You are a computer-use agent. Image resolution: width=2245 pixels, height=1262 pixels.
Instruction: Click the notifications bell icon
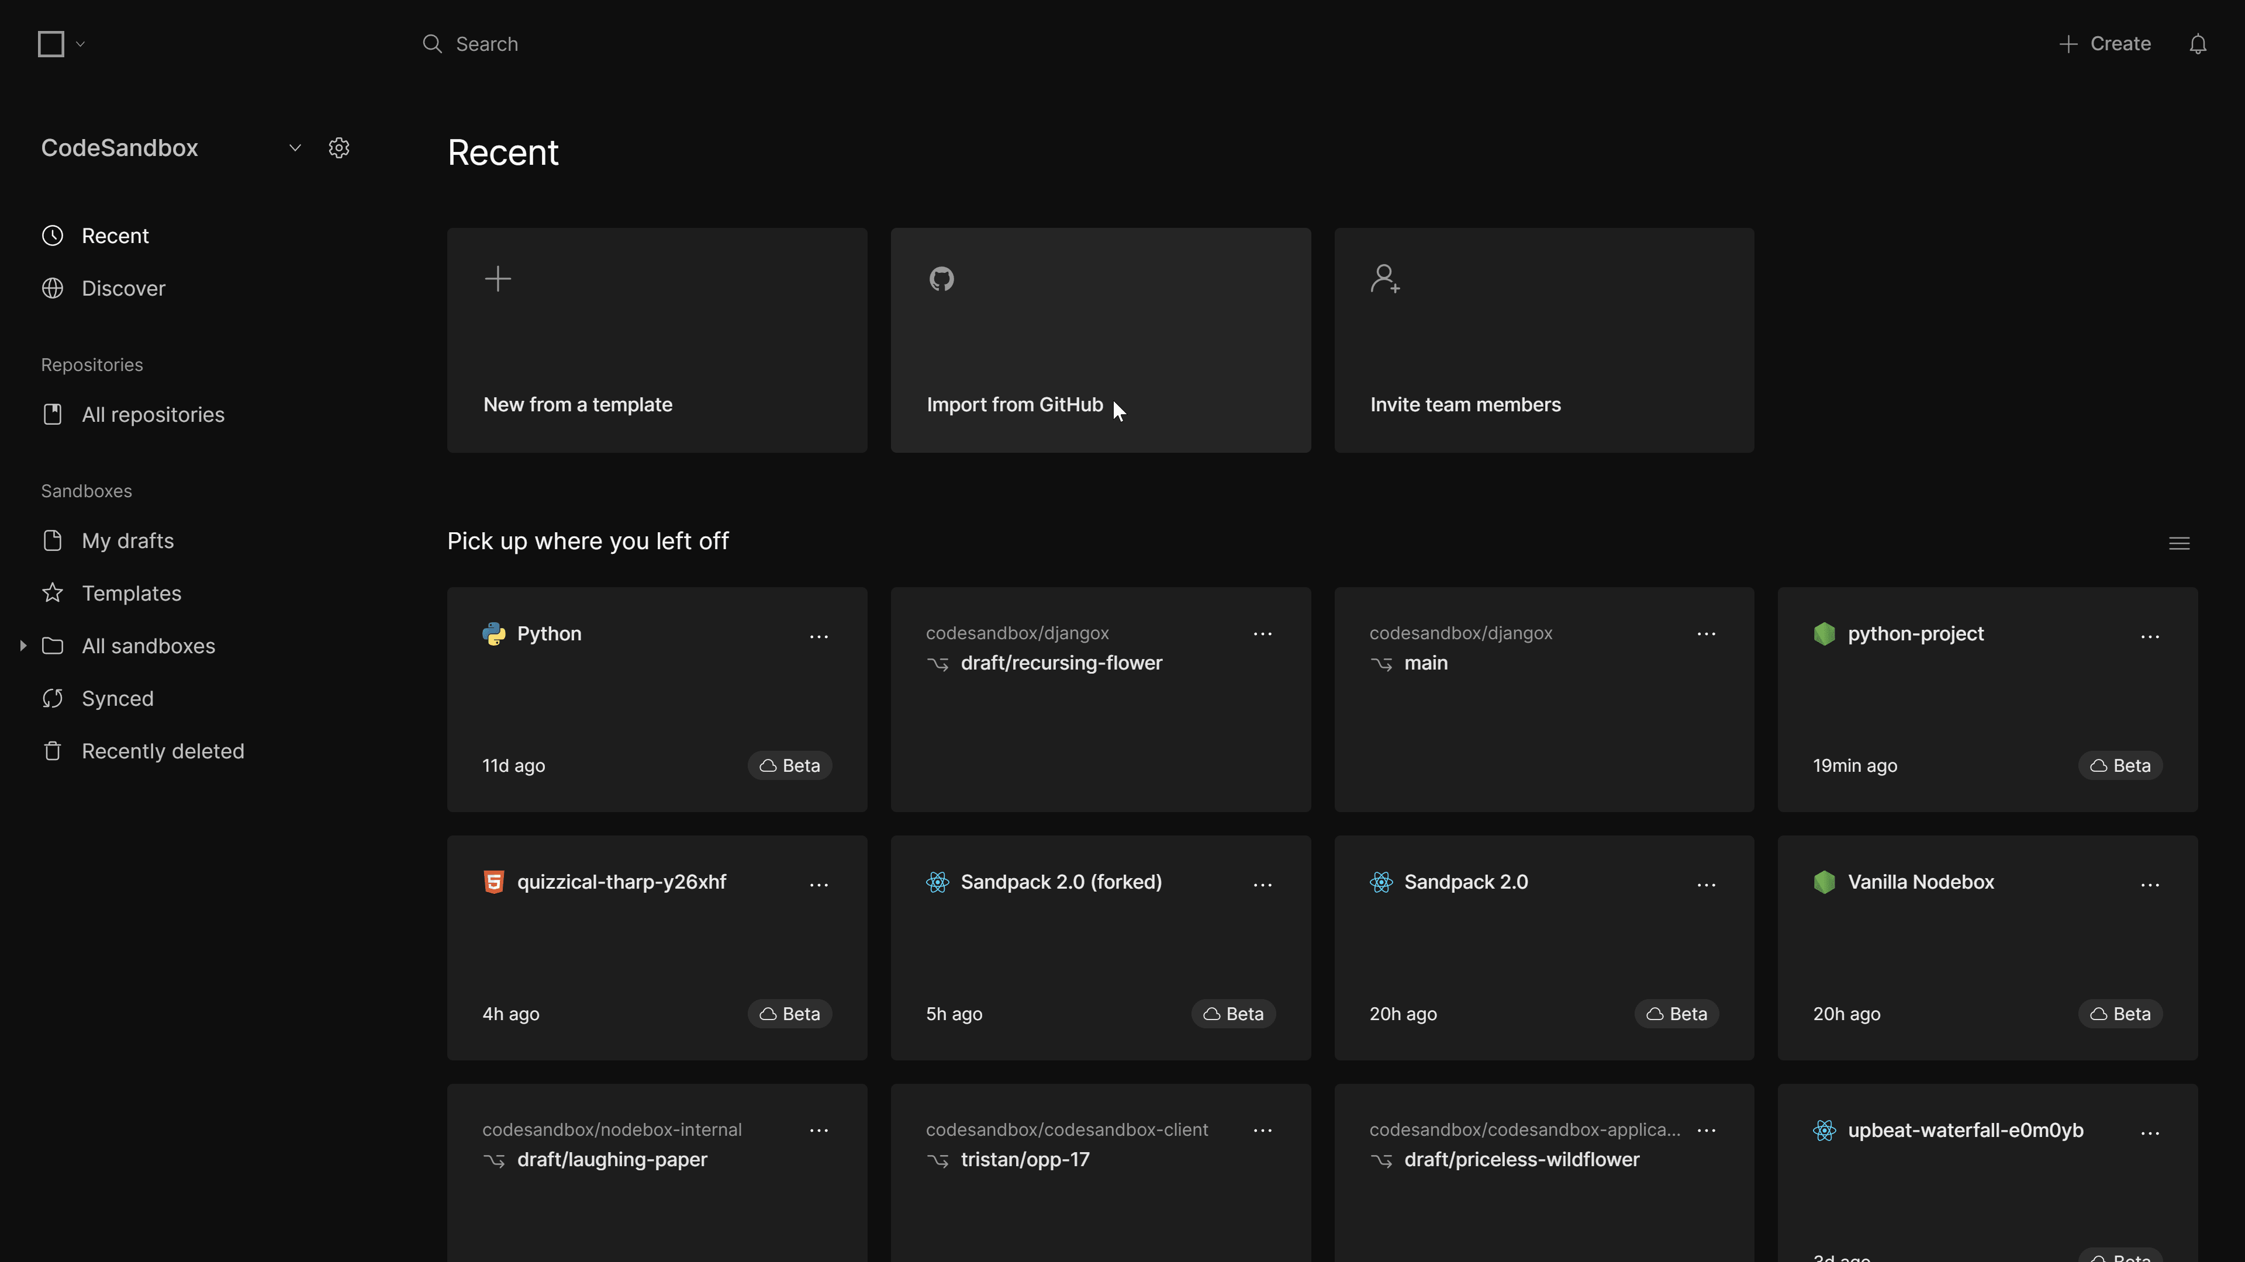[x=2197, y=44]
